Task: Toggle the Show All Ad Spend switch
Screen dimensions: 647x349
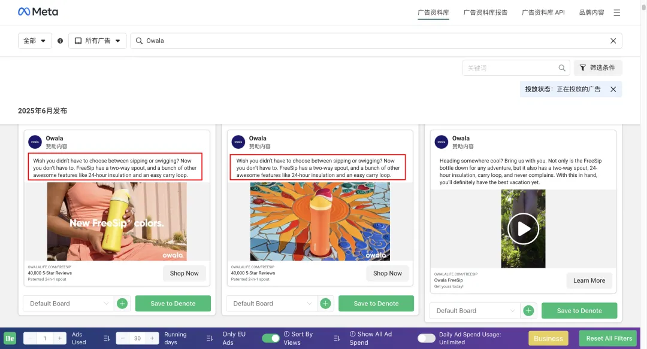Action: (x=427, y=338)
